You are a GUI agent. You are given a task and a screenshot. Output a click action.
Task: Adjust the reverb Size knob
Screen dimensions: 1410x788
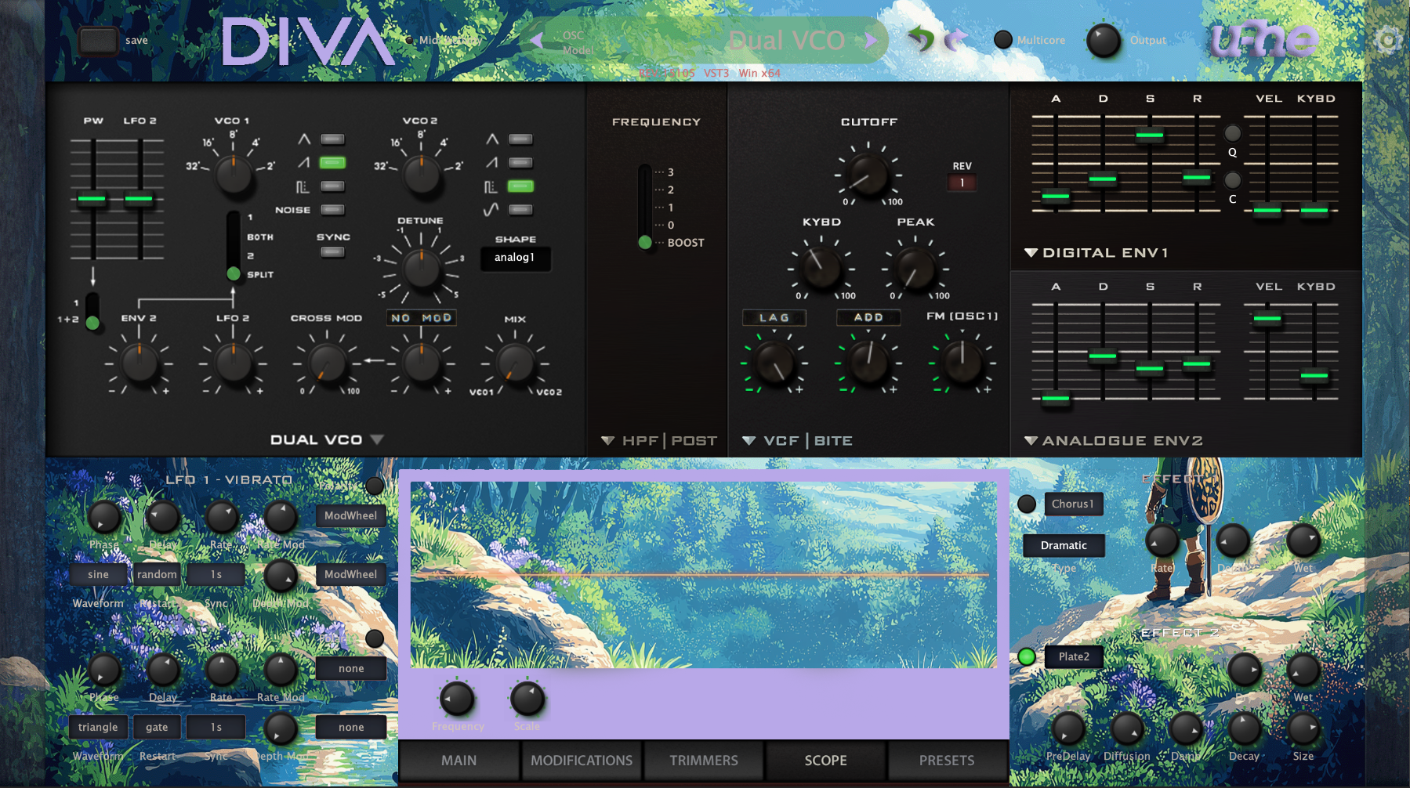(x=1303, y=728)
